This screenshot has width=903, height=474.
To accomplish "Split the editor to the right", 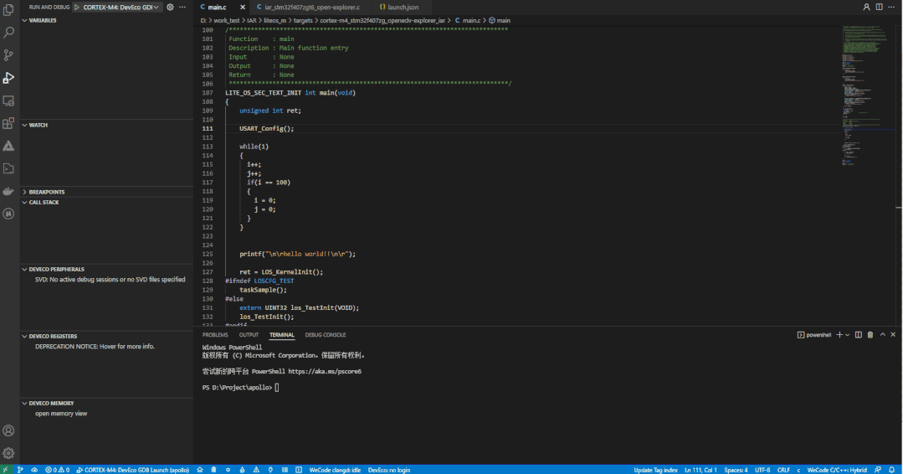I will (880, 7).
